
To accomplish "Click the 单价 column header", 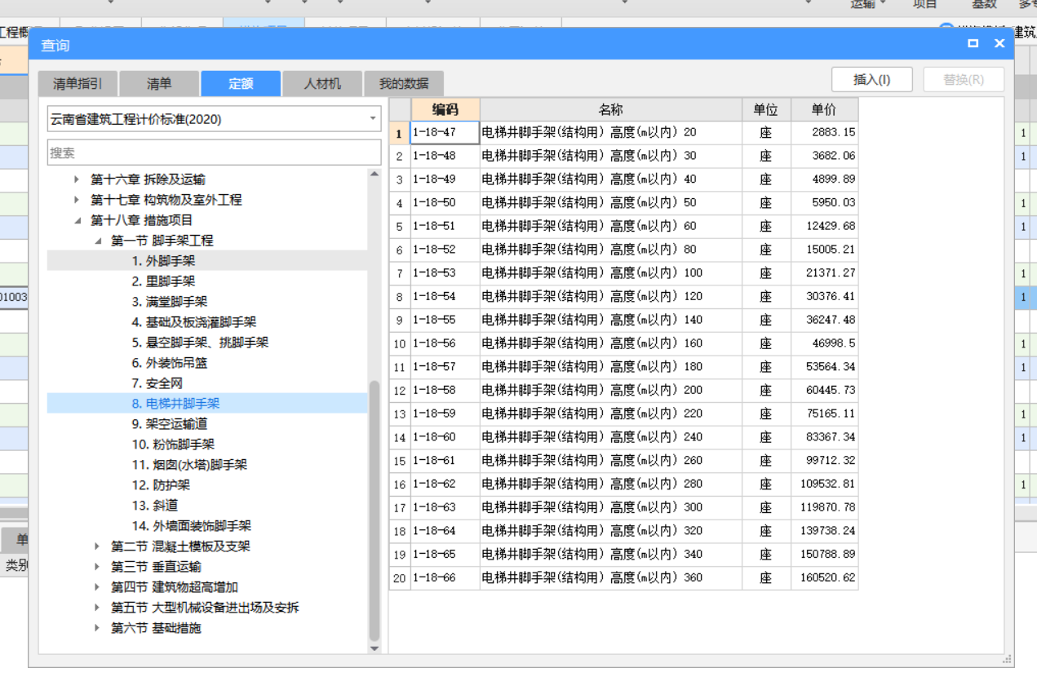I will 824,109.
